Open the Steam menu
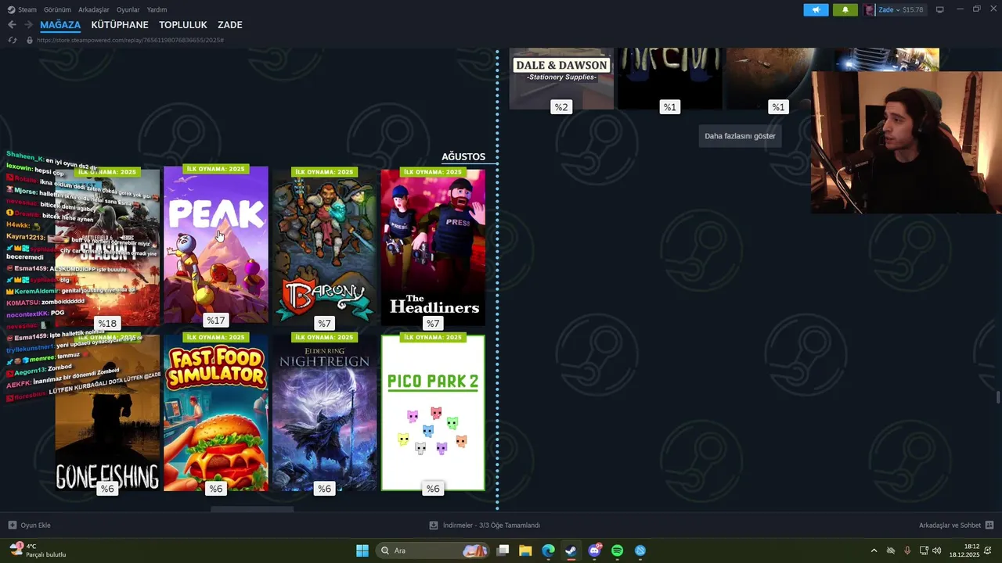Screen dimensions: 1002x563 [27, 9]
